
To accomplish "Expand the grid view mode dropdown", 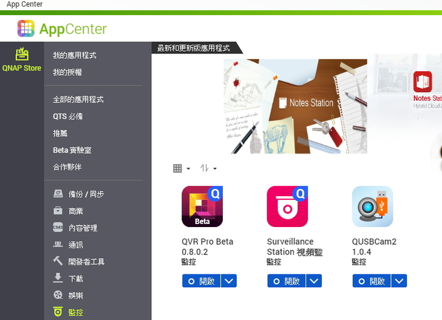I will click(x=182, y=169).
